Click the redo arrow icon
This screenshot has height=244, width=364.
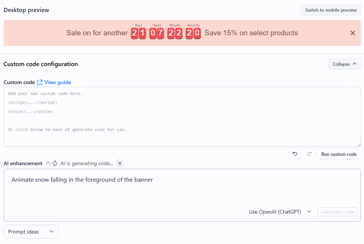[309, 154]
